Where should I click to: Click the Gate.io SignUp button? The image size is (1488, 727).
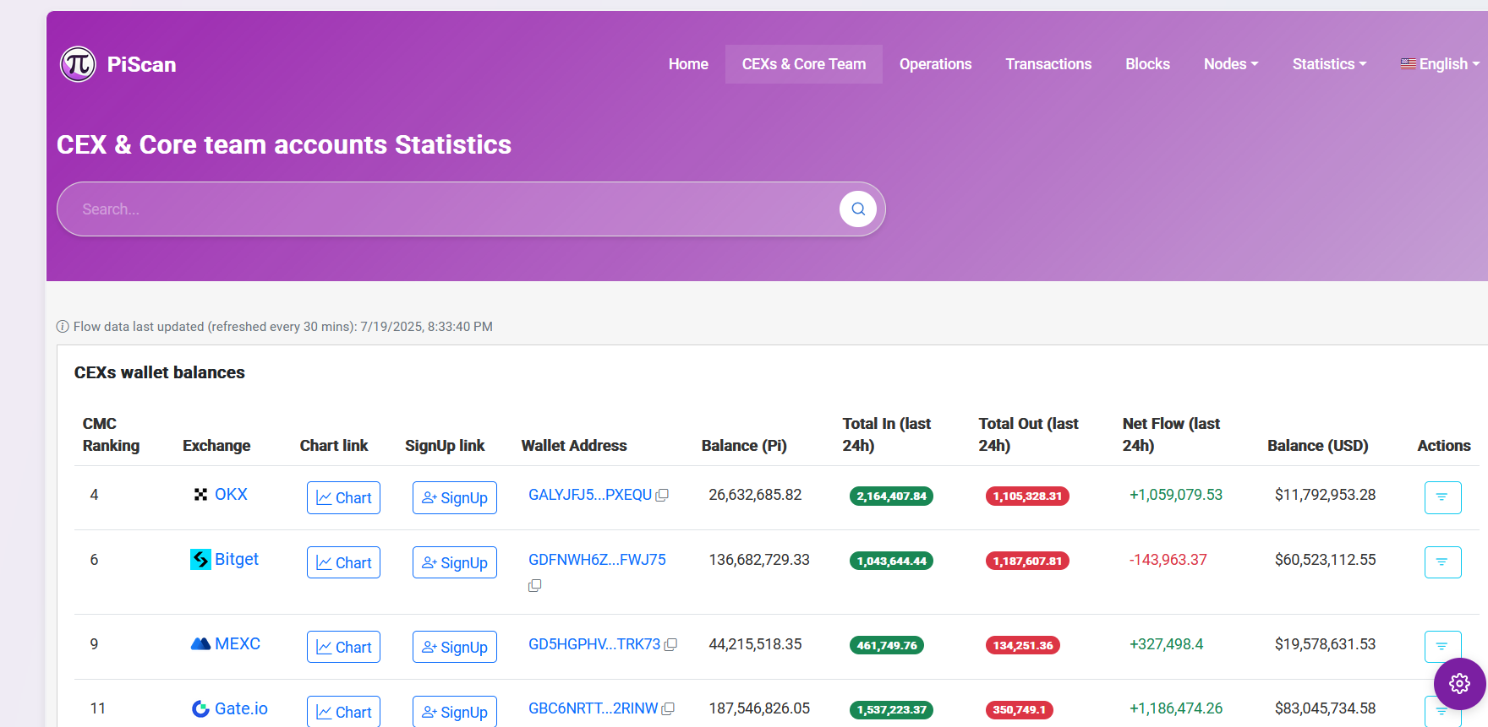click(x=455, y=712)
